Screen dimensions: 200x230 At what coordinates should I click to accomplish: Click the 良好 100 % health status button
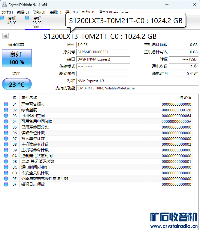coord(17,58)
